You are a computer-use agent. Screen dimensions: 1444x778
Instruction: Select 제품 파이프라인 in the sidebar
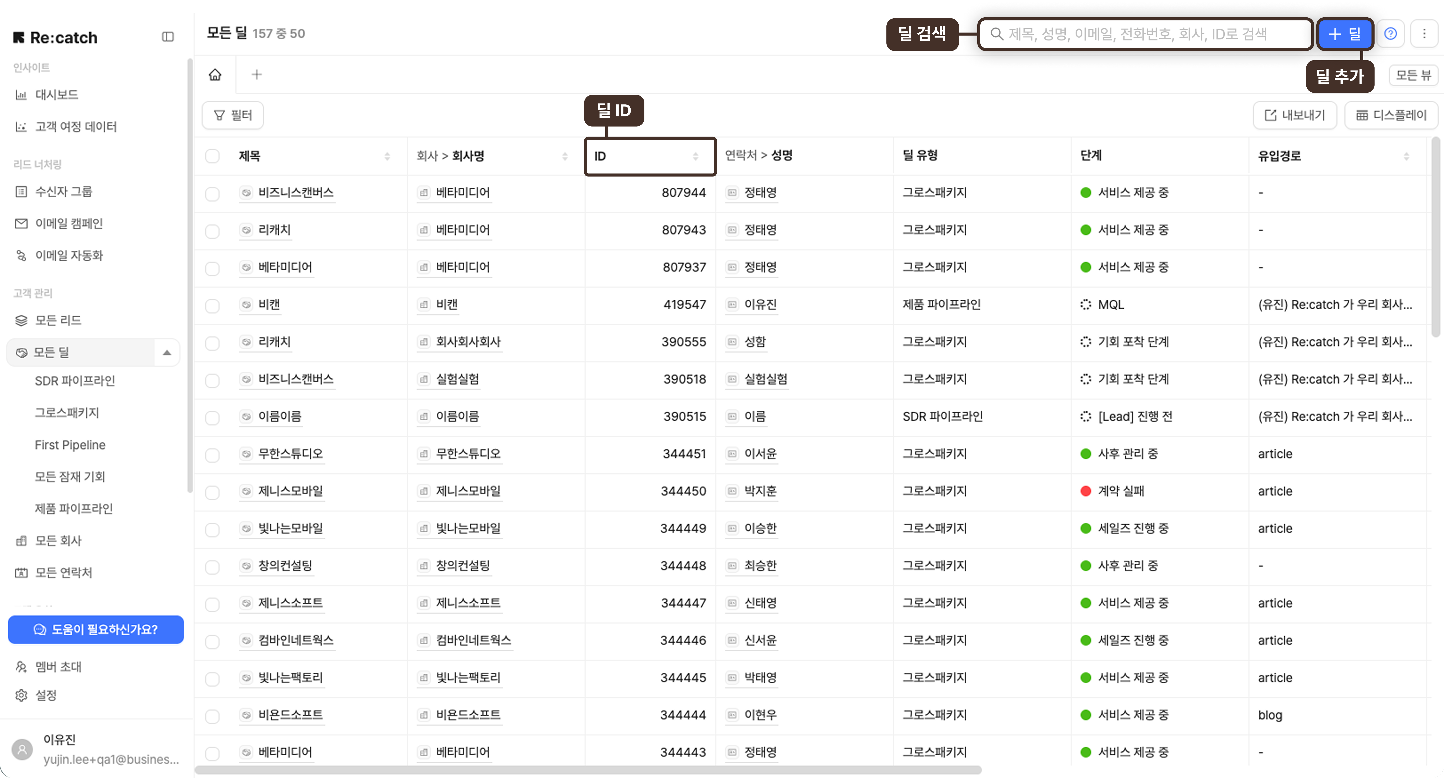tap(74, 509)
